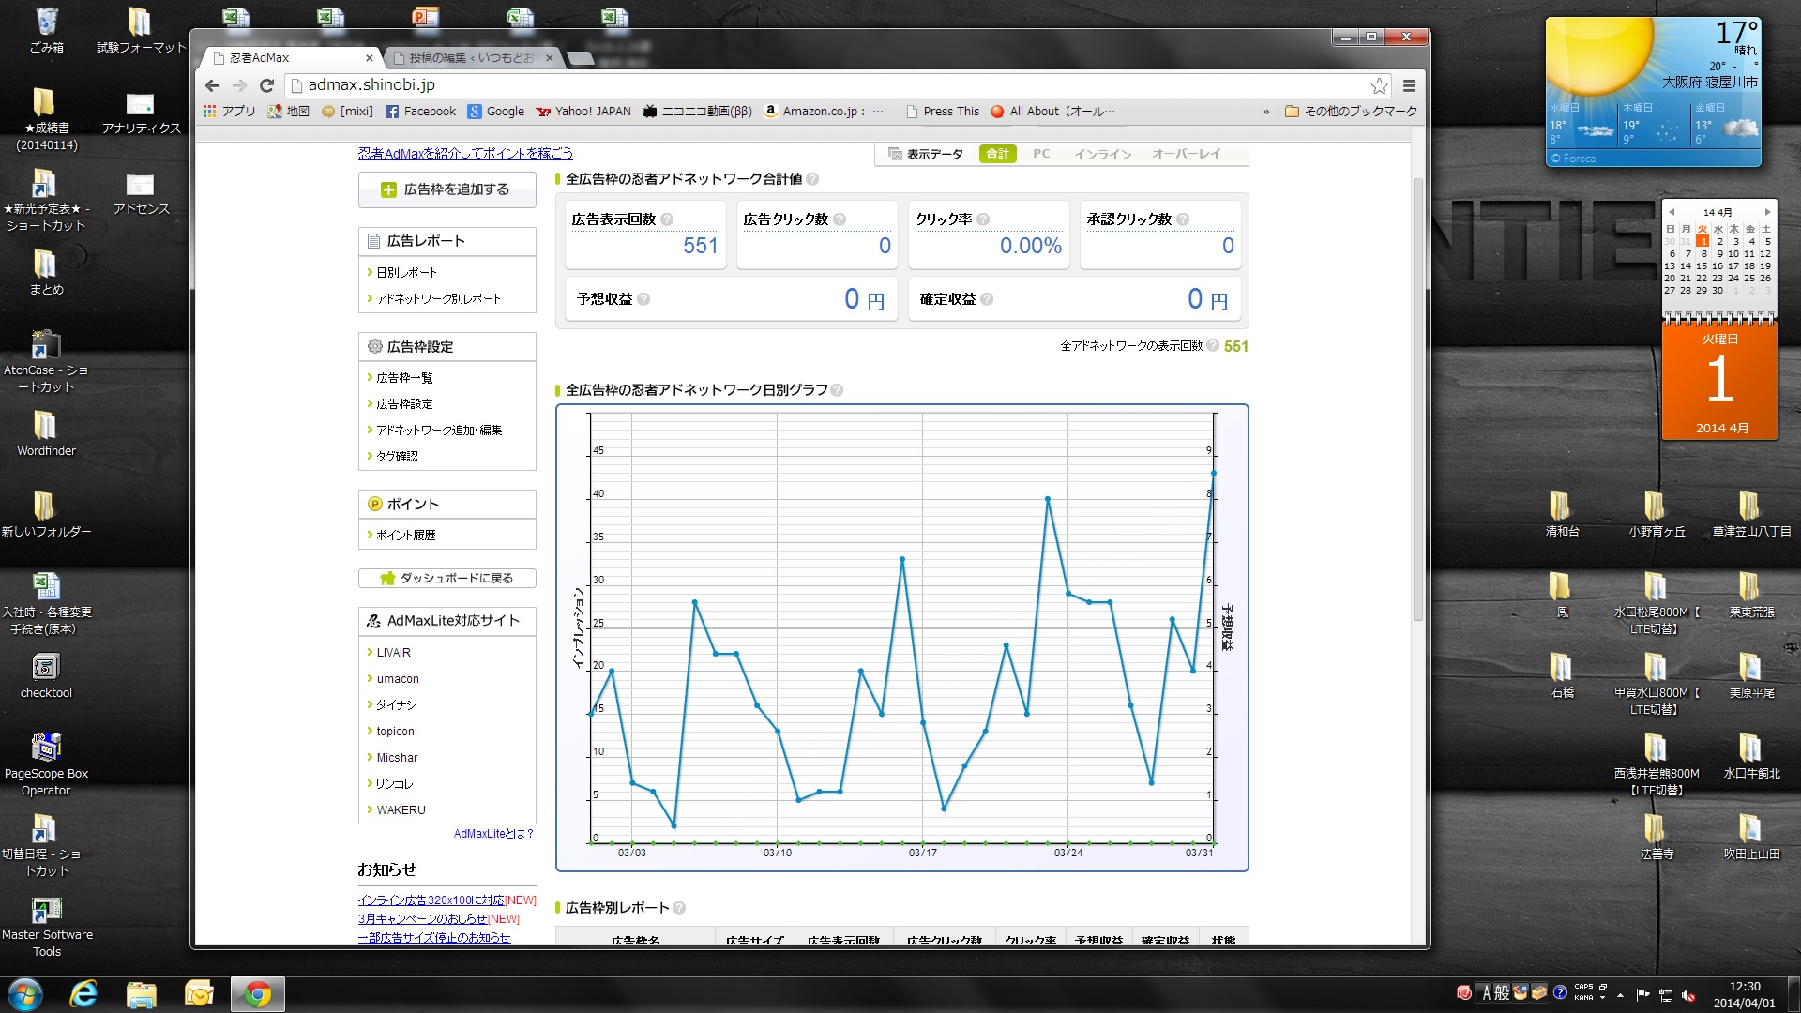Switch display data to PC
1801x1013 pixels.
point(1041,154)
